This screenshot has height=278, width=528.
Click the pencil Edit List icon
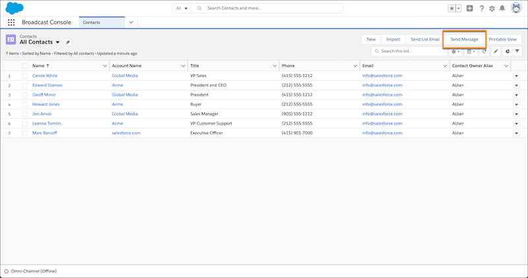[x=496, y=52]
